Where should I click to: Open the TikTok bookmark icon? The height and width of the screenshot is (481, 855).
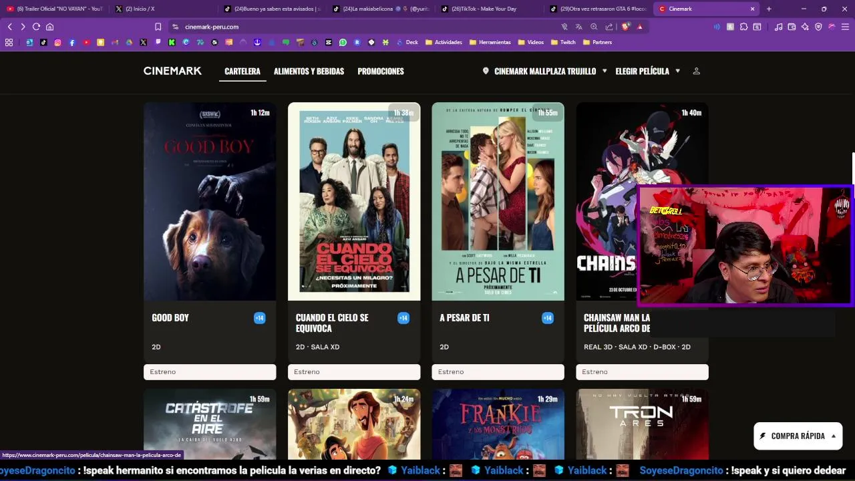pyautogui.click(x=43, y=42)
